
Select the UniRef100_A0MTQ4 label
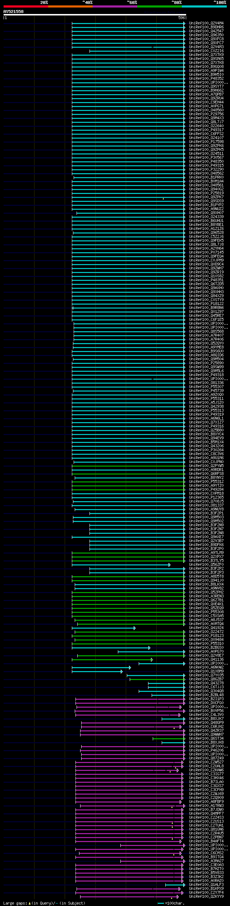[206, 624]
